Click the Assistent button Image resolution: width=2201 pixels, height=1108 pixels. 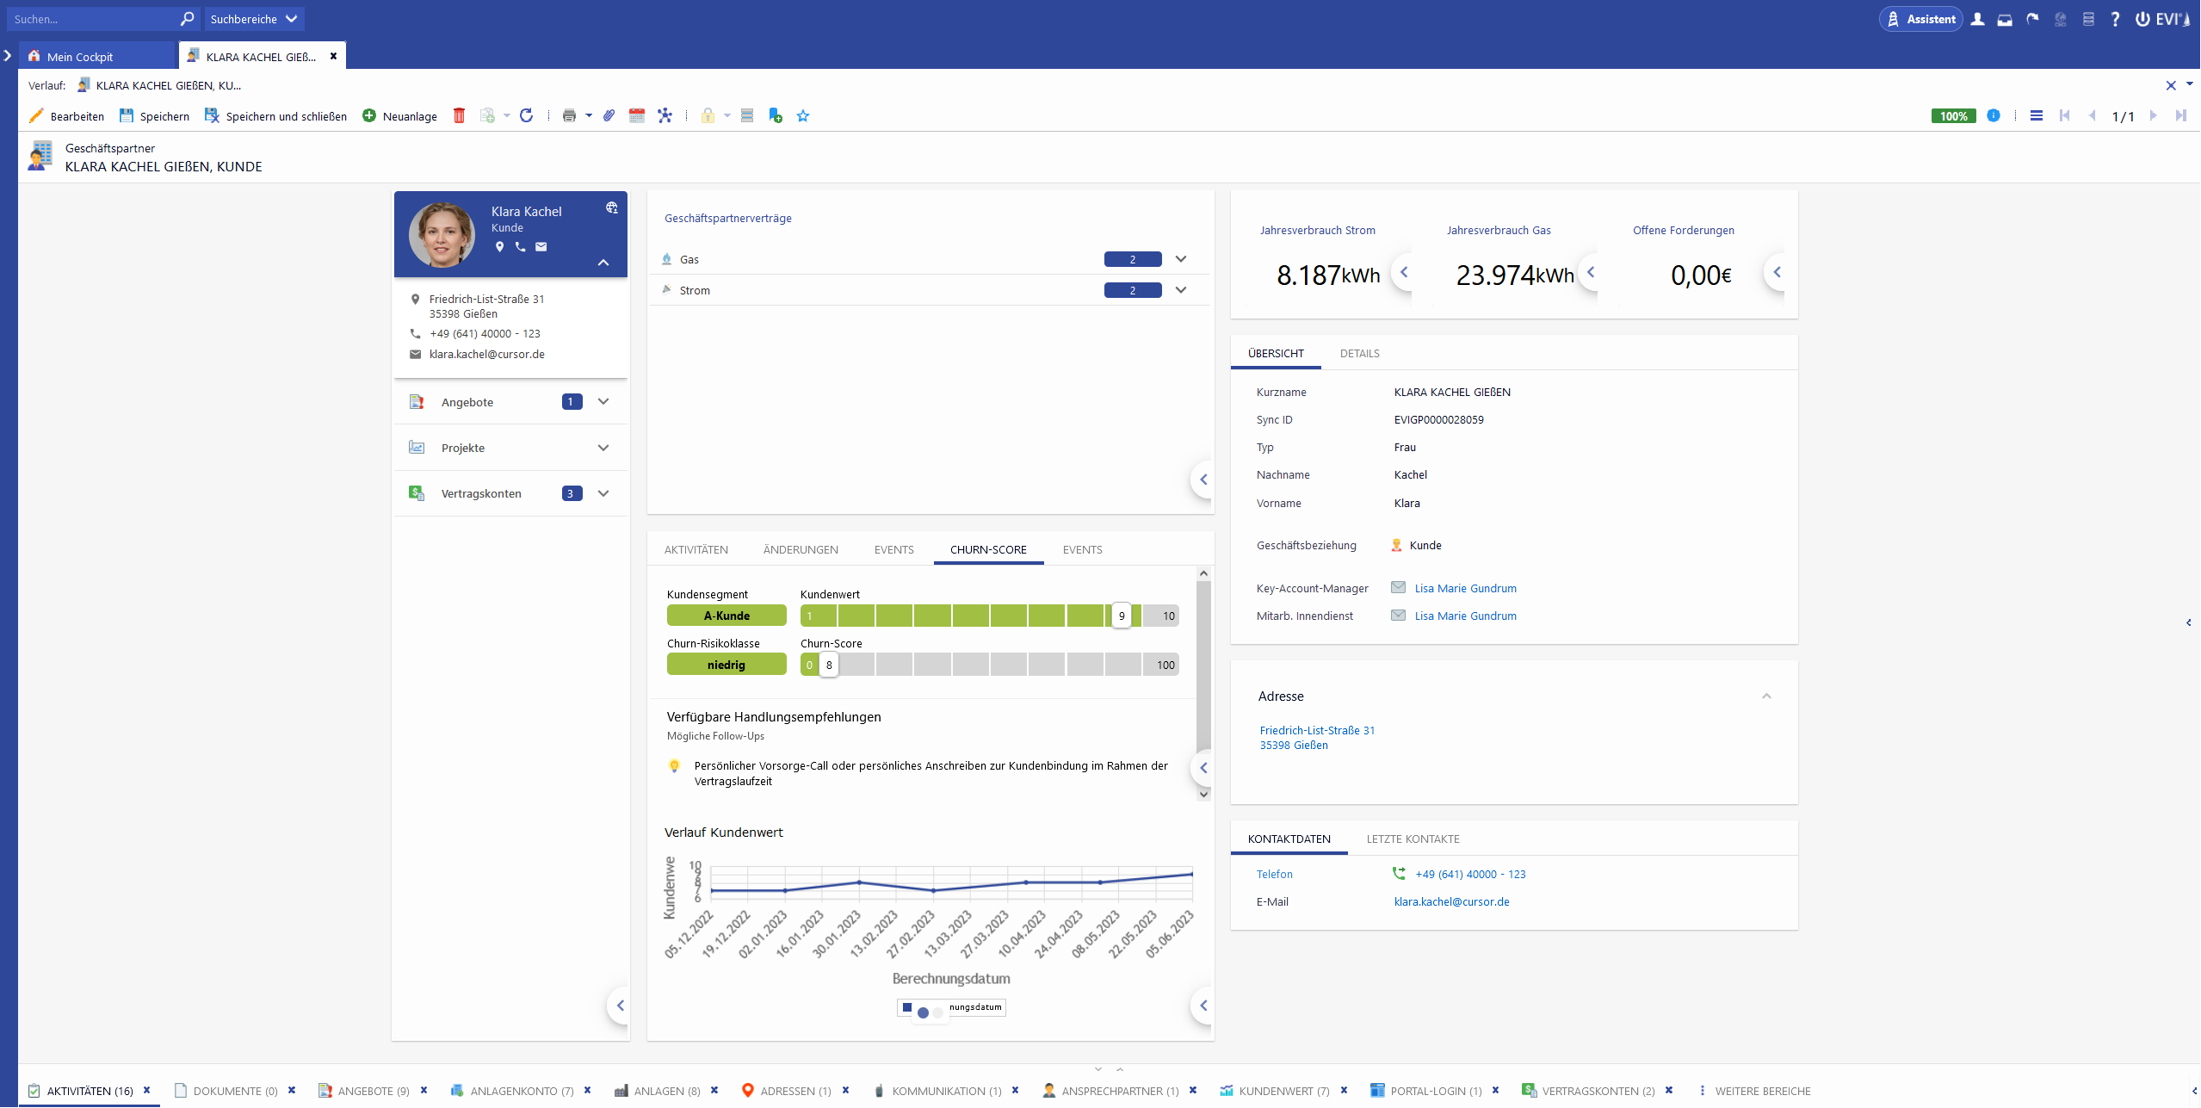1920,19
